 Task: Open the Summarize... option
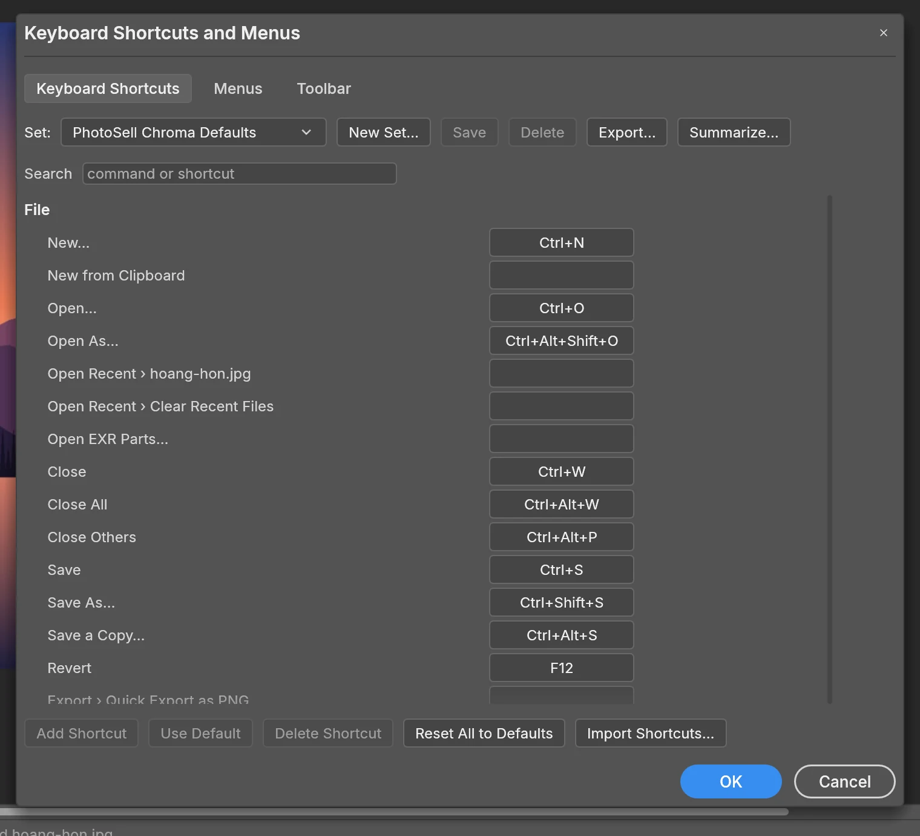coord(734,132)
